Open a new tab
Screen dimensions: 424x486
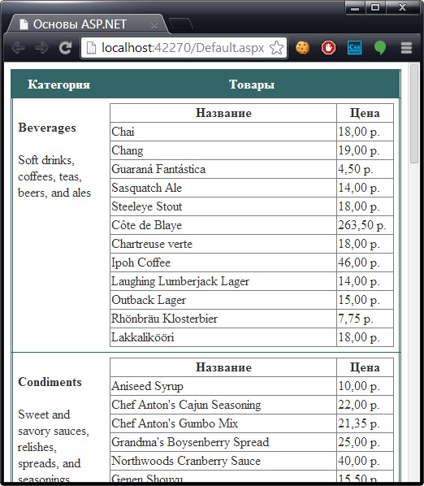(181, 24)
